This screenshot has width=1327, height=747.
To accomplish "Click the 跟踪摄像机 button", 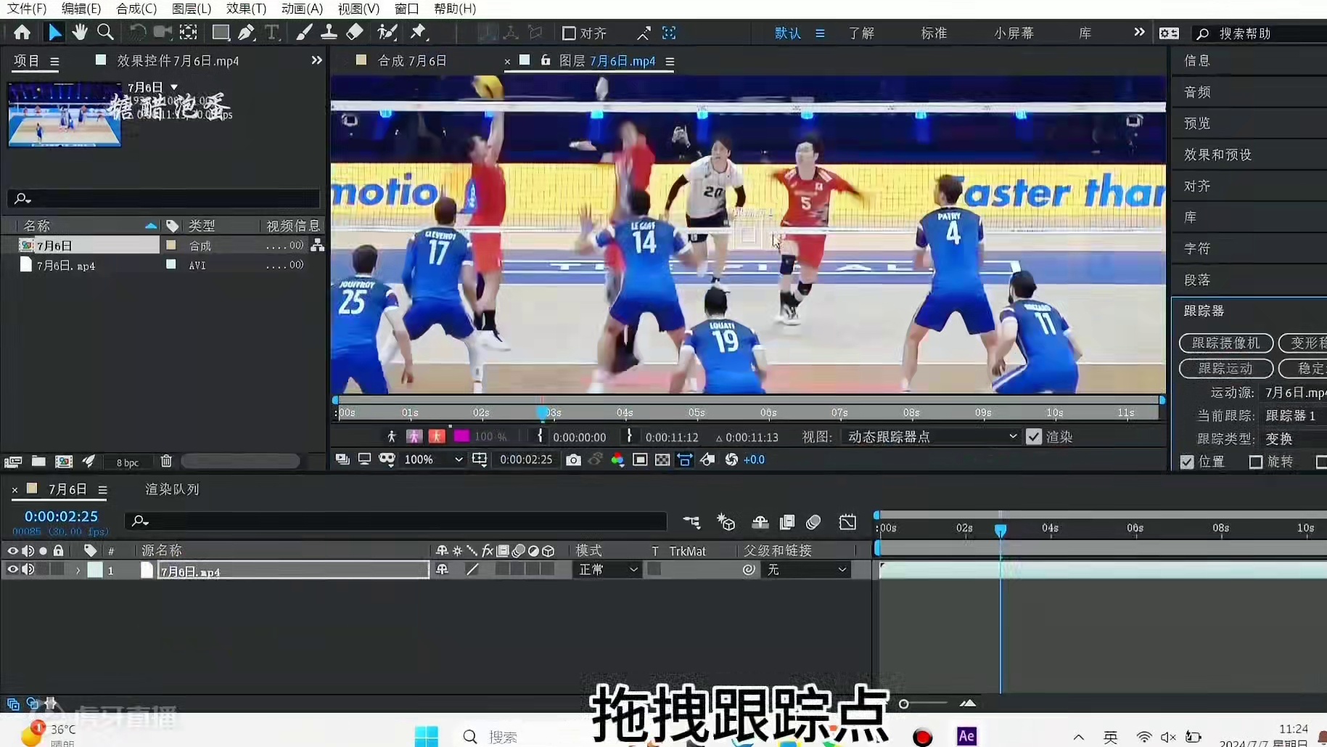I will (1225, 343).
